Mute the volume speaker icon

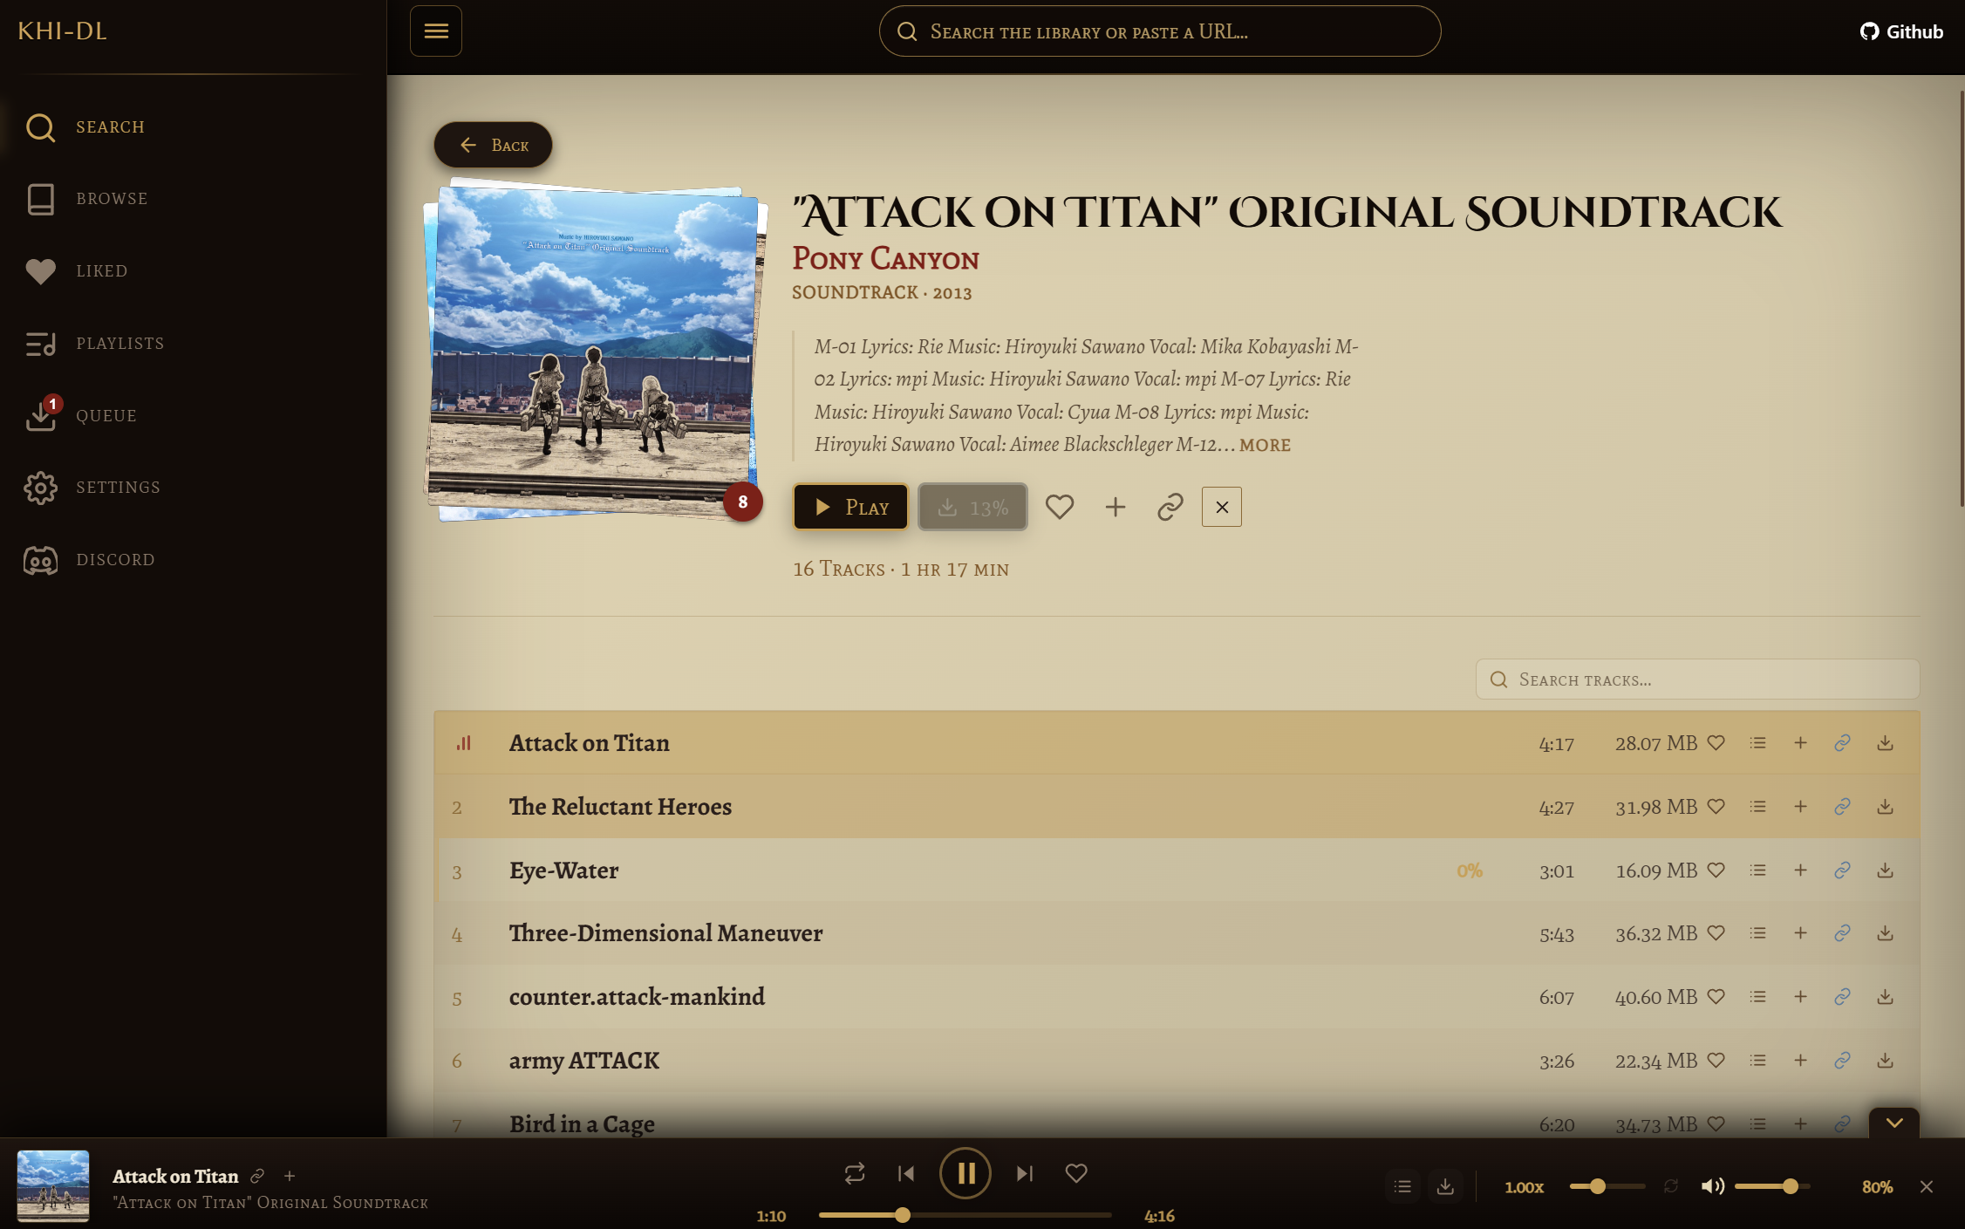coord(1712,1186)
